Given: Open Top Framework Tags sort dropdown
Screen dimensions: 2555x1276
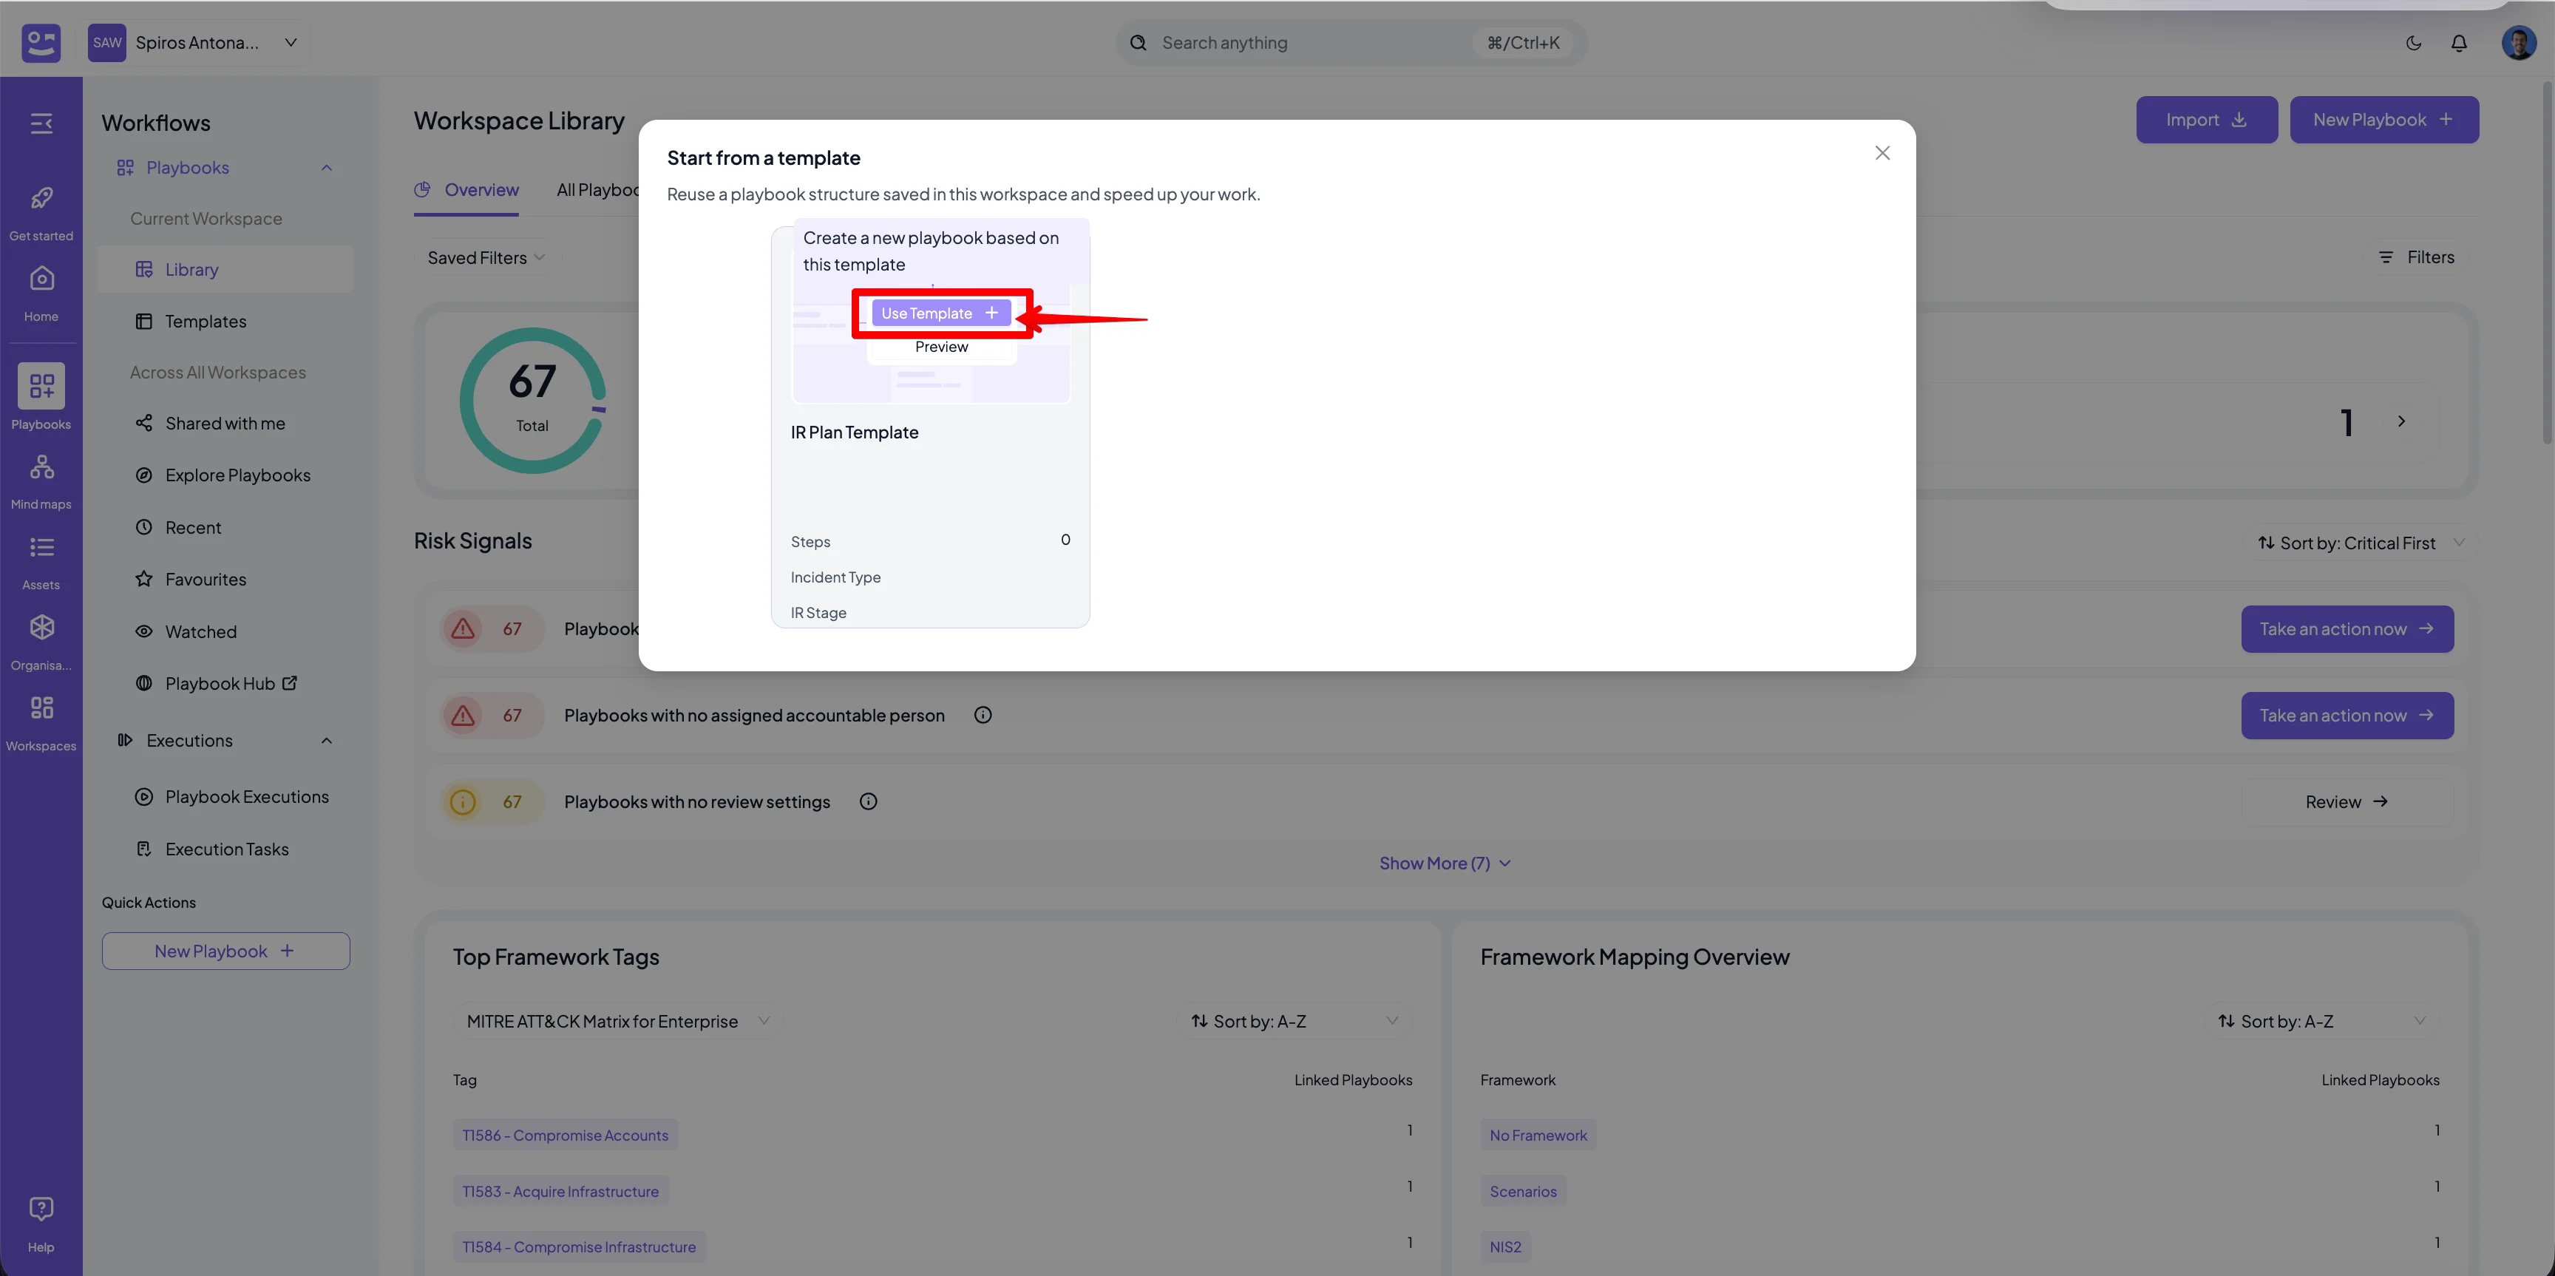Looking at the screenshot, I should [1293, 1021].
